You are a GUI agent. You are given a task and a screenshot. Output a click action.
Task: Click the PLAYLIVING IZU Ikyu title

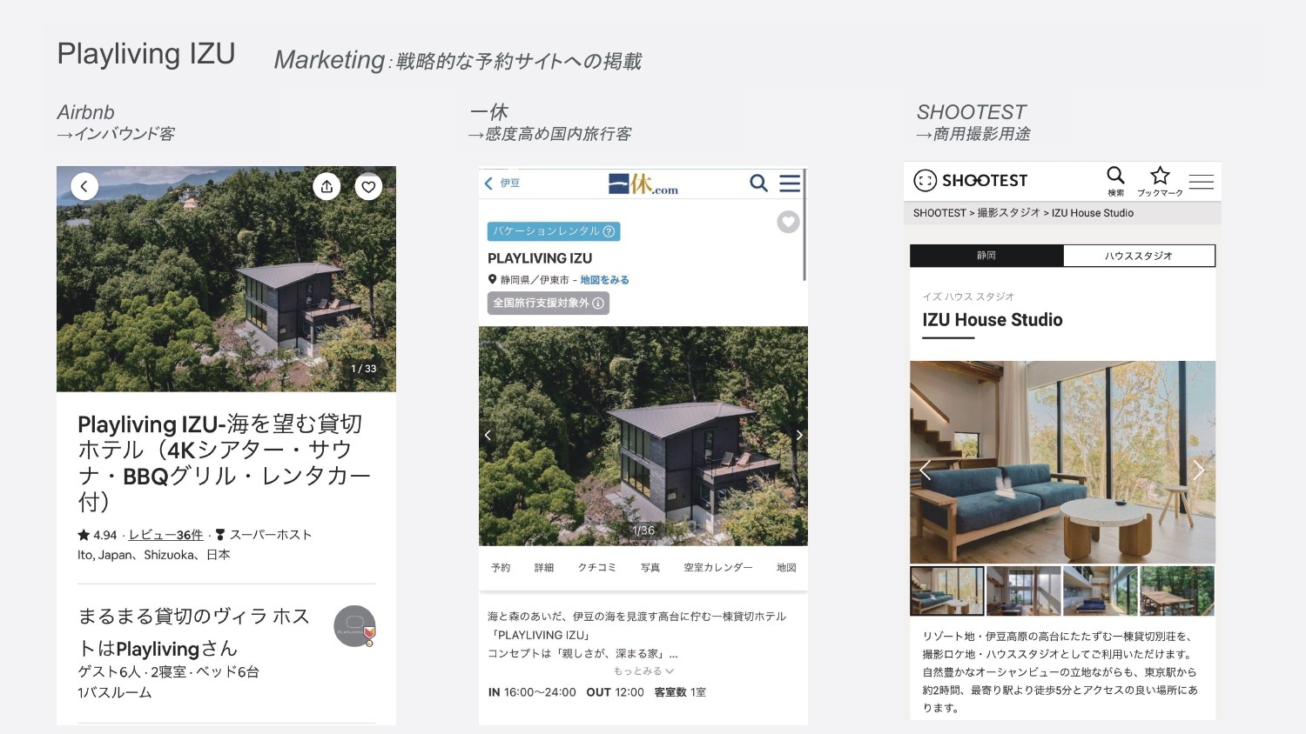pyautogui.click(x=540, y=258)
